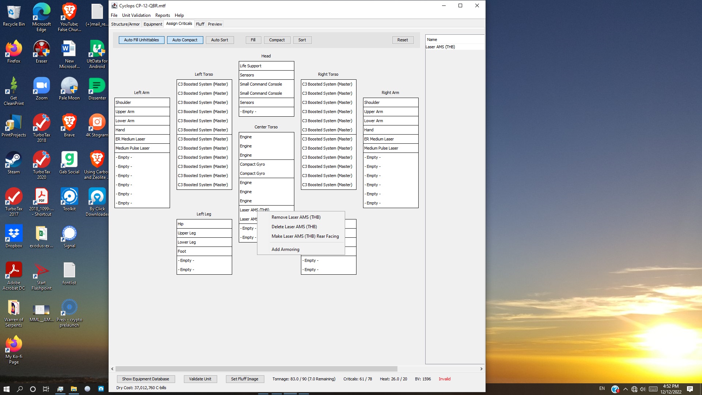Select Make Laser AMS (THB) Rear Facing

coord(305,236)
